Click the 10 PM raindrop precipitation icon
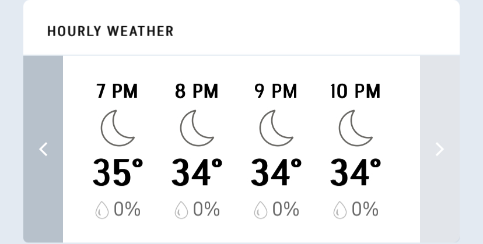This screenshot has width=483, height=244. click(340, 210)
